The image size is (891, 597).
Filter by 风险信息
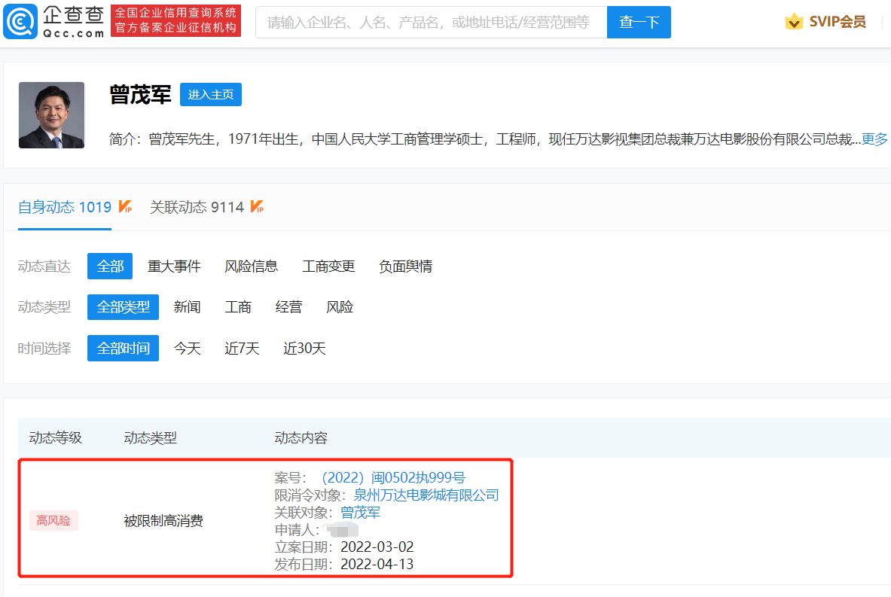(251, 266)
